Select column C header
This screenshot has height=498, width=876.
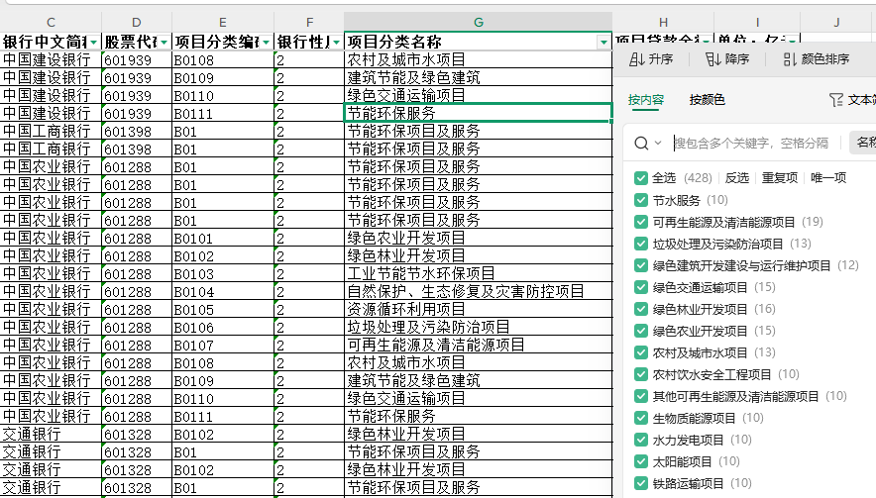tap(51, 23)
